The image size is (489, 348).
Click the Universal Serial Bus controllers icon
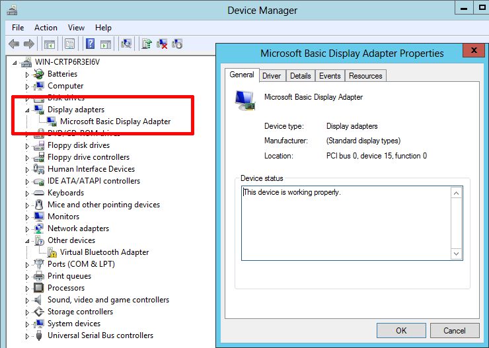[39, 335]
